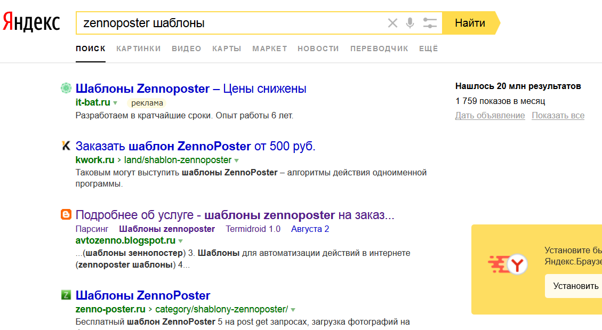Click the avtozenno.blogspot.ru green URL

pos(125,240)
